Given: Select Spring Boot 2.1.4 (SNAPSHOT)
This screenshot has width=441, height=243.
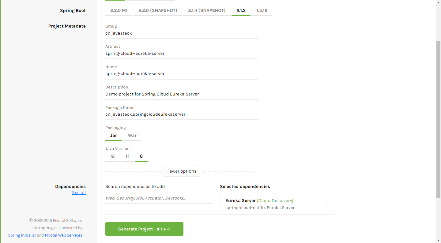Looking at the screenshot, I should (x=207, y=10).
